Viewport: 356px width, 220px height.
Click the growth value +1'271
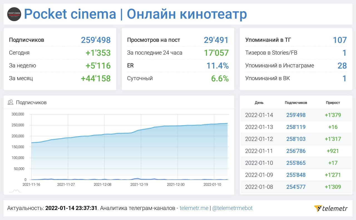click(x=333, y=175)
